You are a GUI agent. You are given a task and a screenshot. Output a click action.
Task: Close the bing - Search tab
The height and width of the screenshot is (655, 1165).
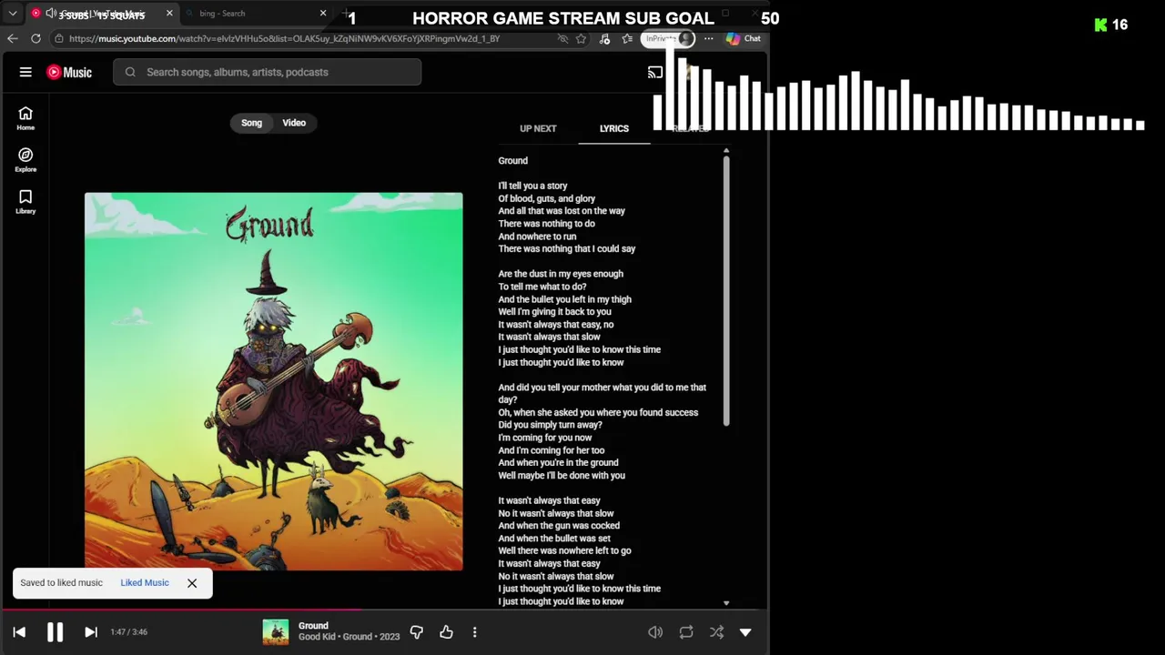click(x=323, y=14)
